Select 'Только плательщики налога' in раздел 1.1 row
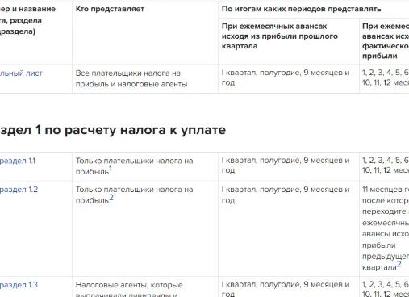 pyautogui.click(x=134, y=166)
